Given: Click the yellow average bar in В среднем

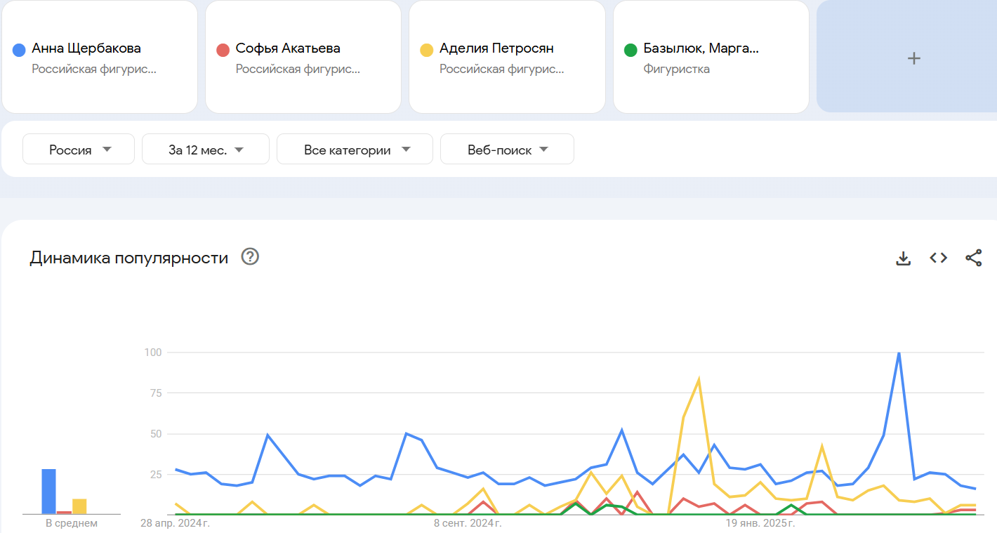Looking at the screenshot, I should click(79, 506).
